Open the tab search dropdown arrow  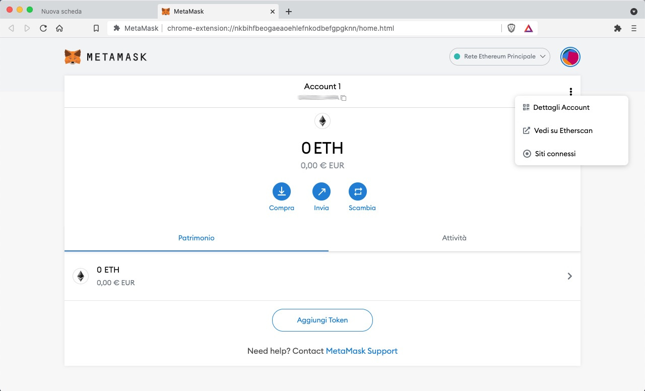[x=634, y=11]
